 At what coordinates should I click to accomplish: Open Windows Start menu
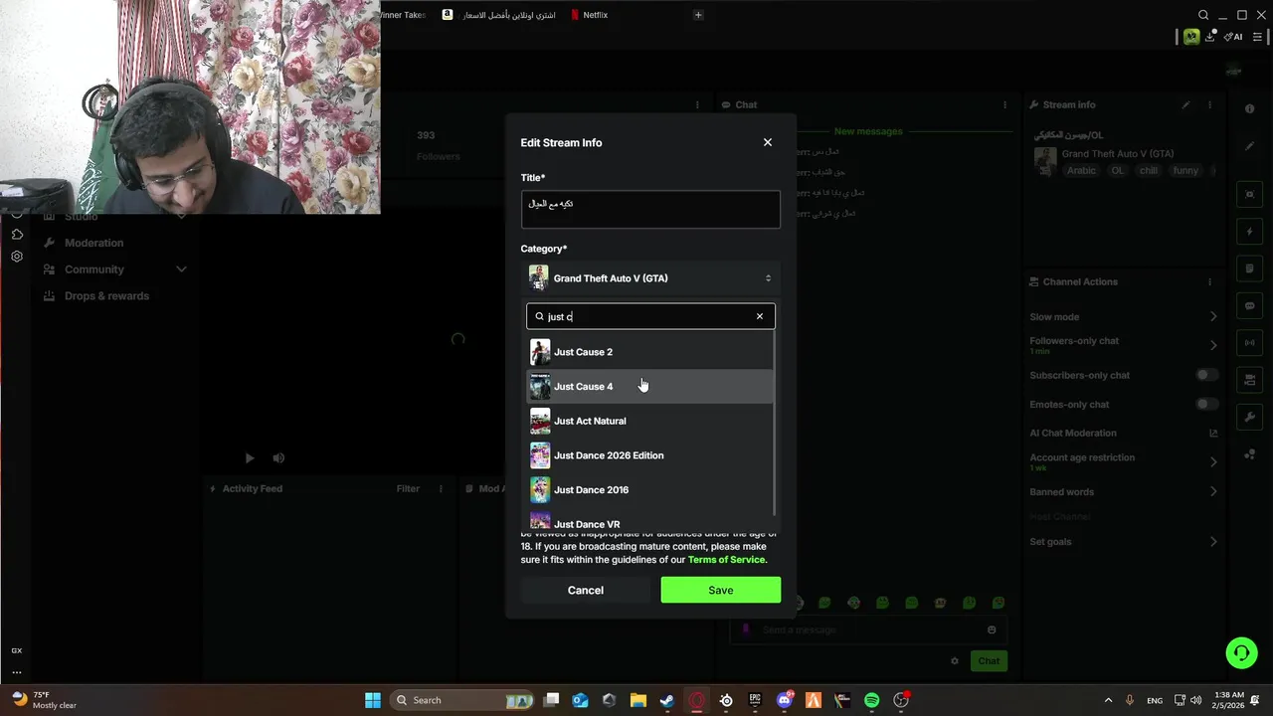(373, 700)
